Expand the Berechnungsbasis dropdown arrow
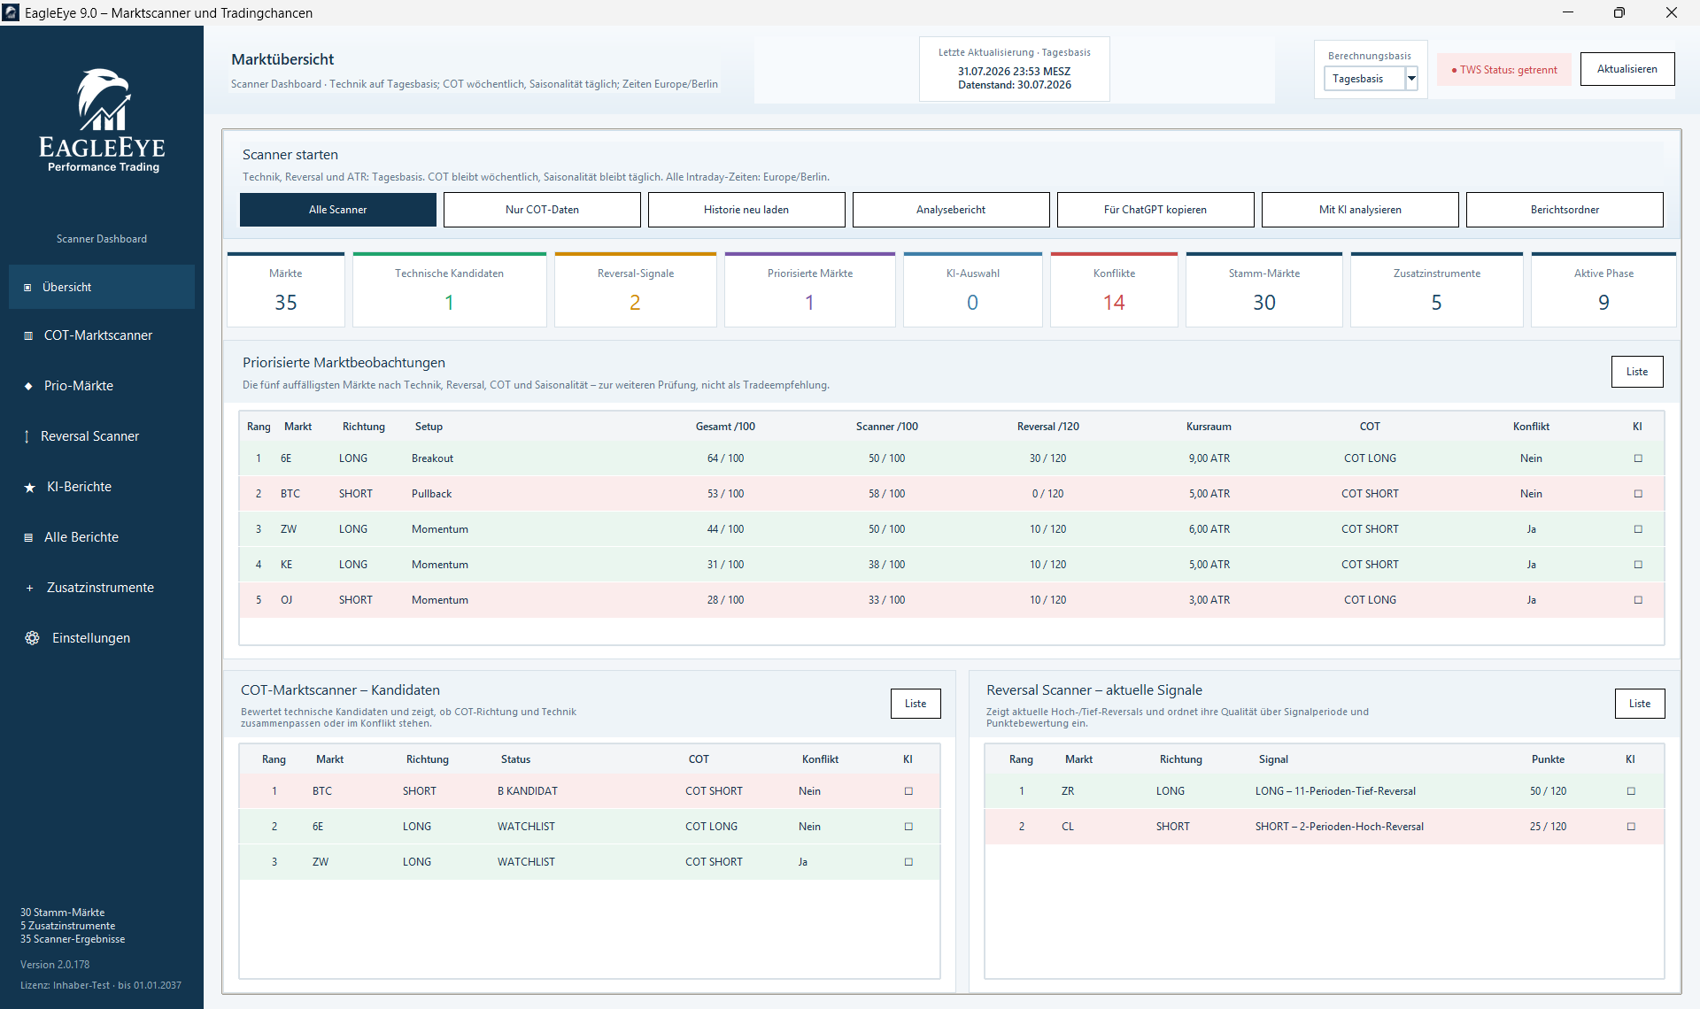 [1411, 79]
